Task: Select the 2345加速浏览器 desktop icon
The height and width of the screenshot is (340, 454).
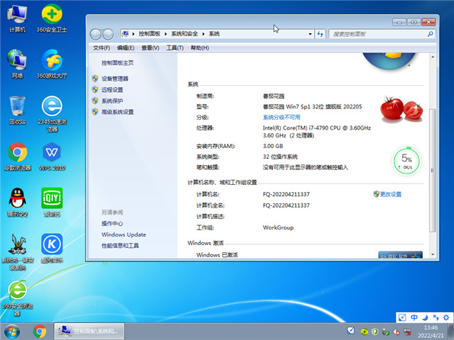Action: tap(52, 113)
